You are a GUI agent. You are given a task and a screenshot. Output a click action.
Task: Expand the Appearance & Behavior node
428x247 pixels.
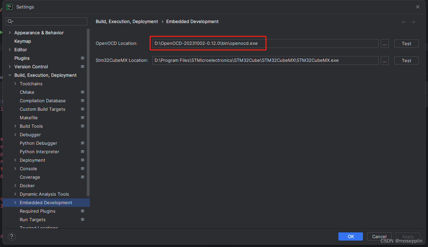point(10,33)
